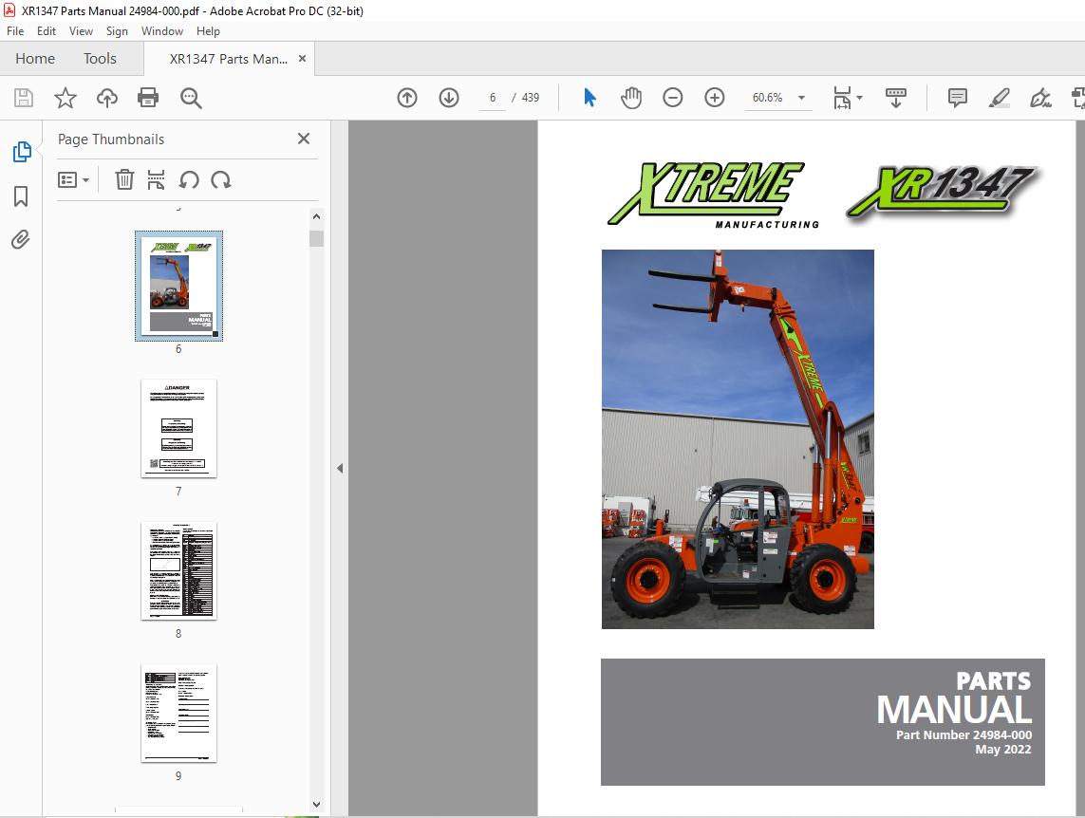Click Part Number 24984-000 text on page
The width and height of the screenshot is (1085, 818).
click(963, 735)
